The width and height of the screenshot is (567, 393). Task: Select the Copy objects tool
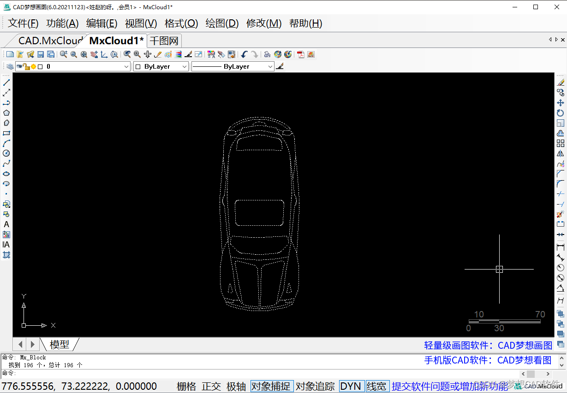pyautogui.click(x=561, y=93)
